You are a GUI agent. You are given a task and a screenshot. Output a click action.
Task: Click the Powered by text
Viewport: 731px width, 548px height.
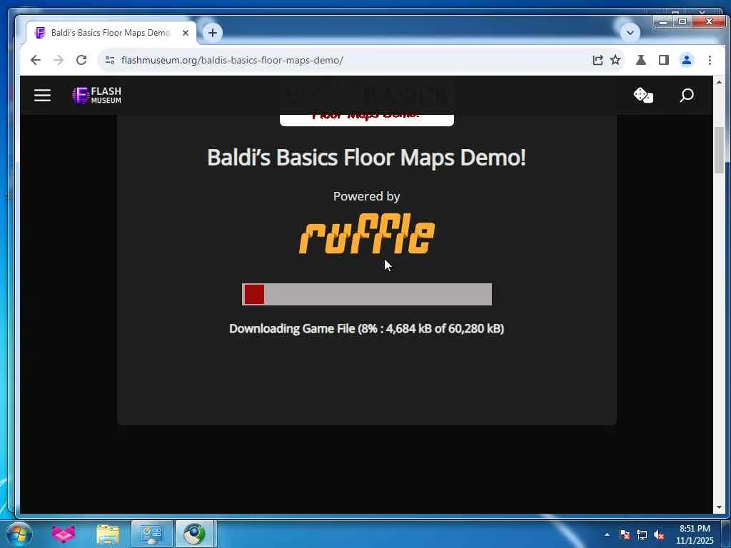[367, 197]
